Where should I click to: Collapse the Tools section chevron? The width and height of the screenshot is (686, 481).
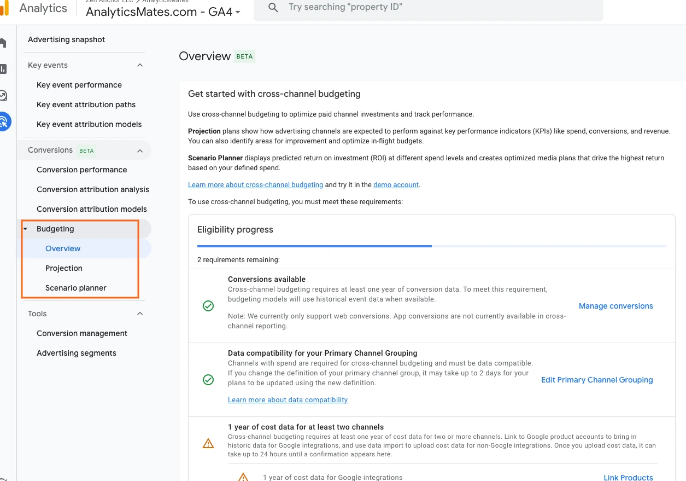tap(140, 314)
